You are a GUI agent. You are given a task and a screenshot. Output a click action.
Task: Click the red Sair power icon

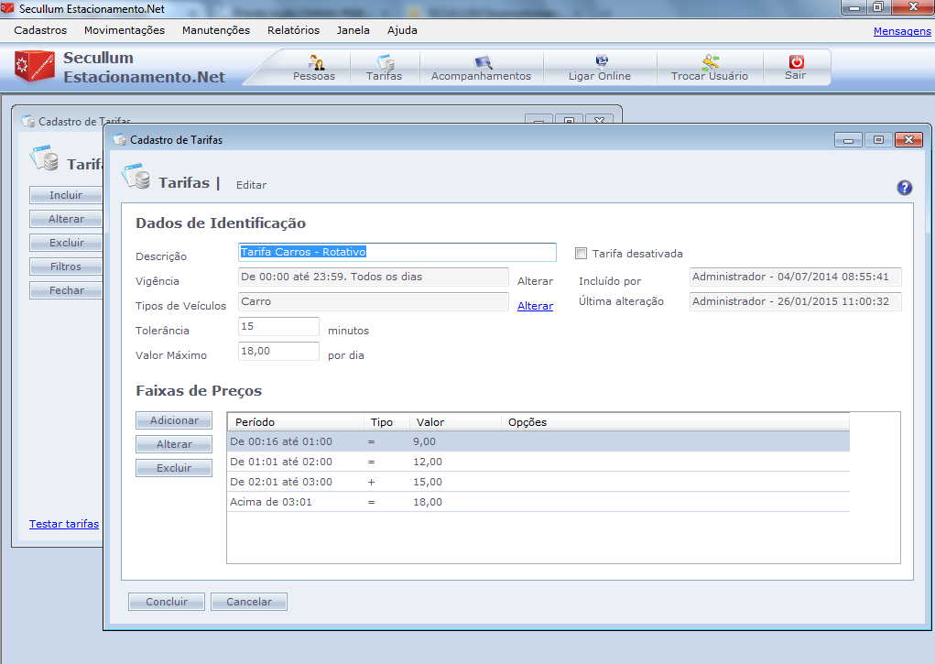click(x=796, y=62)
